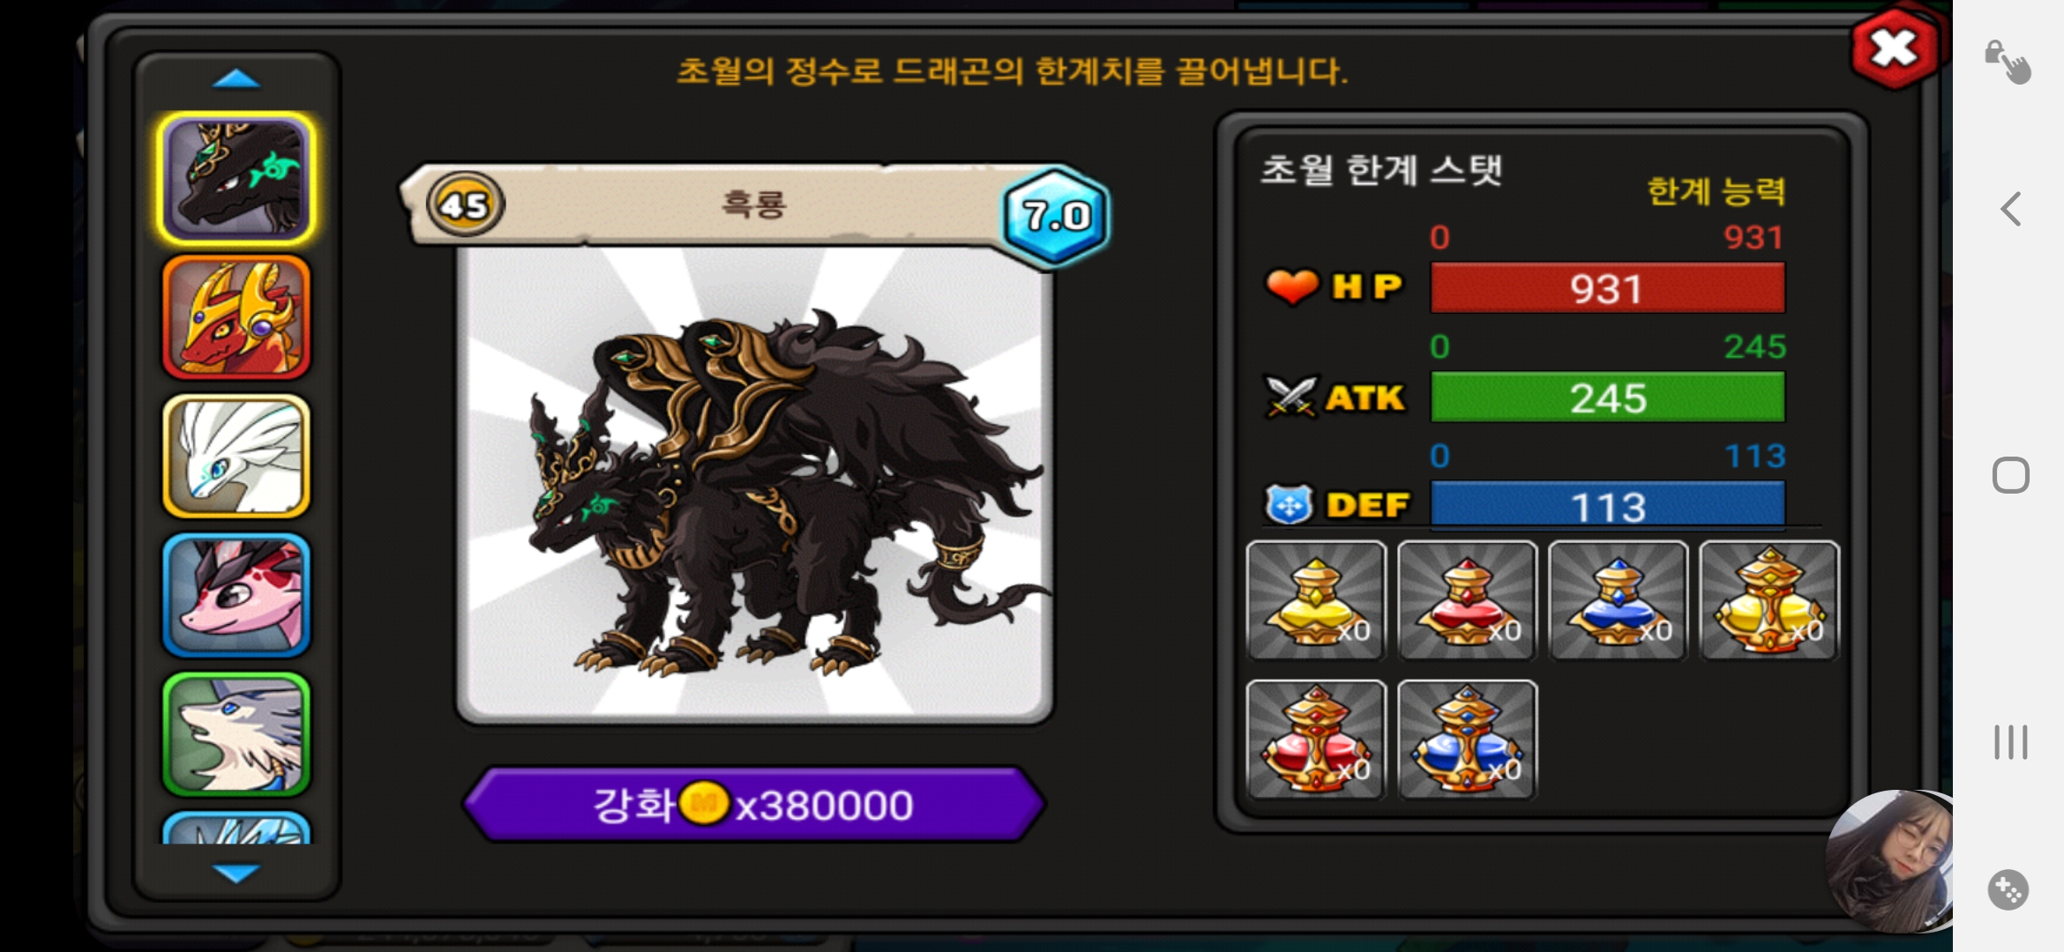The image size is (2064, 952).
Task: Select the red gold-helmeted dragon portrait
Action: coord(236,317)
